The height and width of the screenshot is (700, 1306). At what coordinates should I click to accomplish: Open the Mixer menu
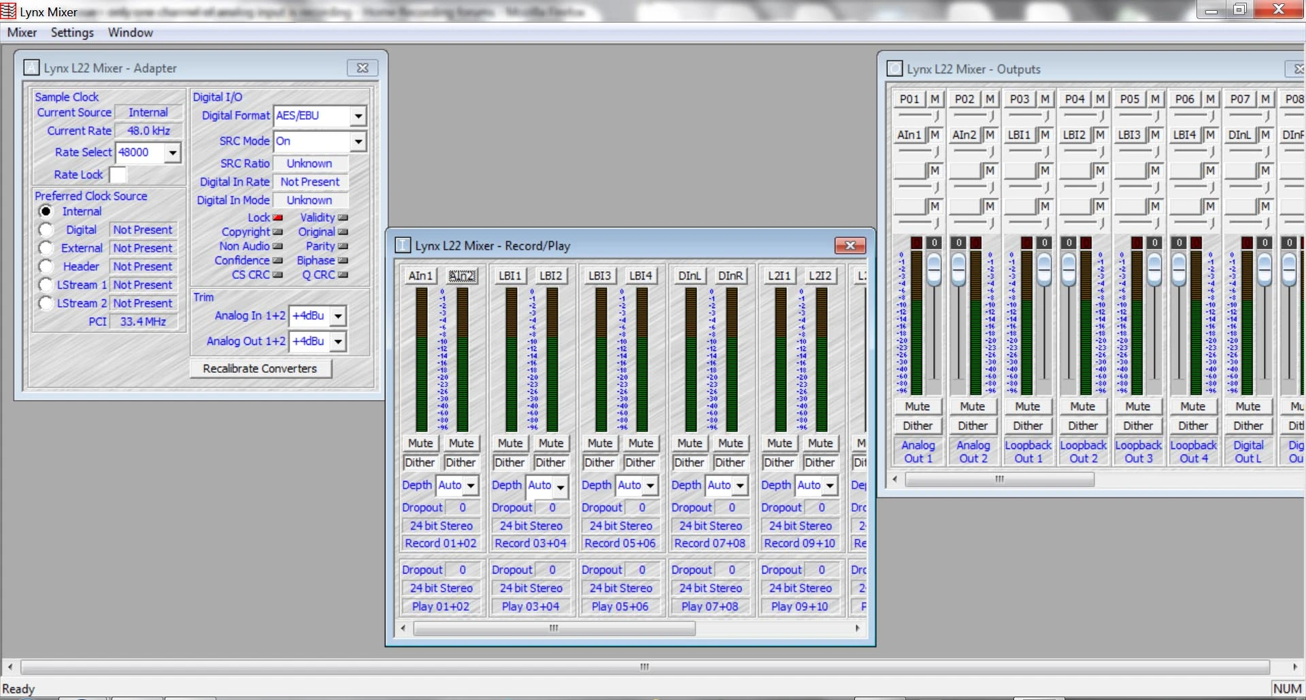coord(22,33)
